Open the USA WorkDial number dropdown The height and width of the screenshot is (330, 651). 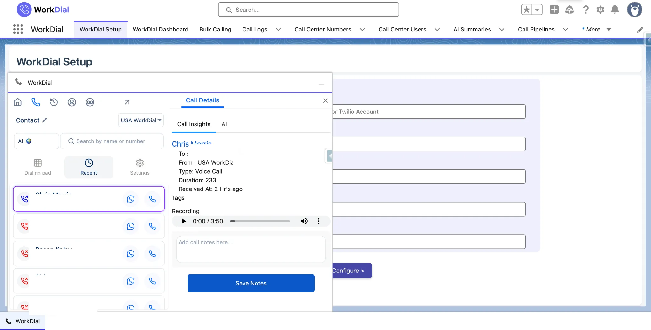141,120
